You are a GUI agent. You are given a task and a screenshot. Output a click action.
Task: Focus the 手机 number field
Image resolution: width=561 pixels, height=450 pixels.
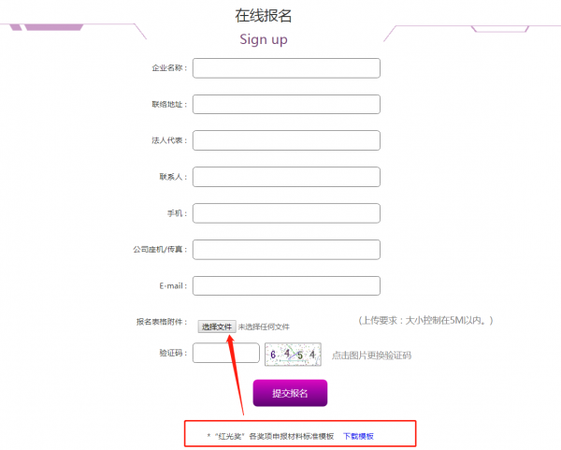point(286,213)
